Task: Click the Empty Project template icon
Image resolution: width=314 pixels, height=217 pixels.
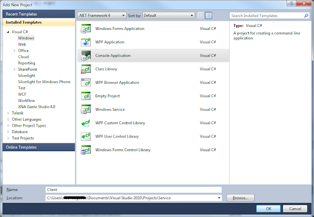Action: click(86, 96)
